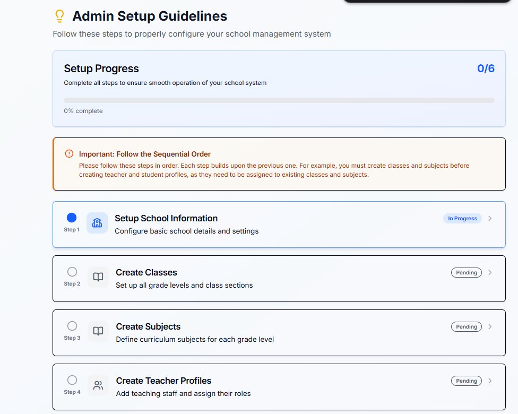The width and height of the screenshot is (518, 414).
Task: Click the lightbulb icon beside Admin Setup Guidelines
Action: point(59,16)
